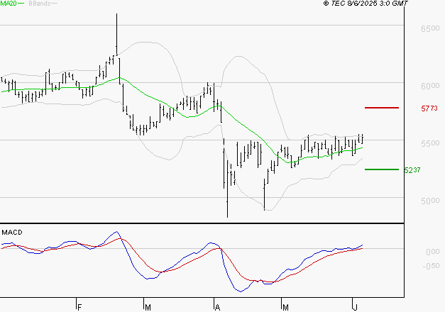
Task: Click the 5000 price axis label
Action: 430,201
